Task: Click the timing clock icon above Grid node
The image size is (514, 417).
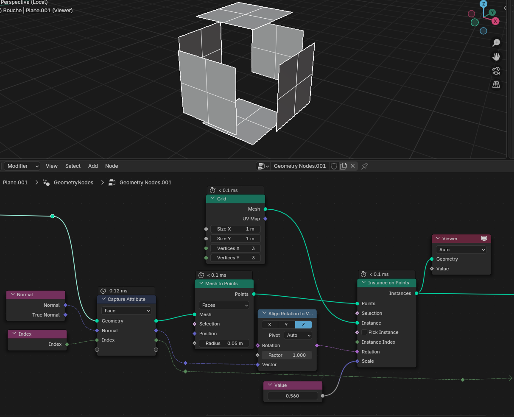Action: click(212, 190)
